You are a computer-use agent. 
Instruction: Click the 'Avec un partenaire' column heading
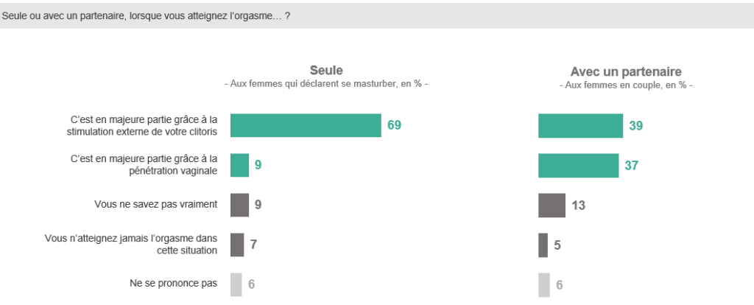(x=626, y=71)
